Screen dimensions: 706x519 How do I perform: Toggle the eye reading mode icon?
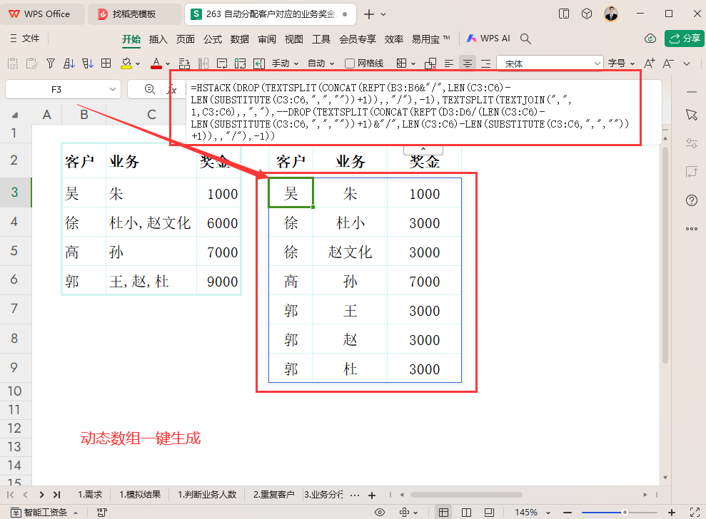380,513
